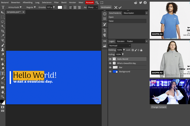The height and width of the screenshot is (126, 190).
Task: Open the Info panel icon
Action: pos(104,14)
